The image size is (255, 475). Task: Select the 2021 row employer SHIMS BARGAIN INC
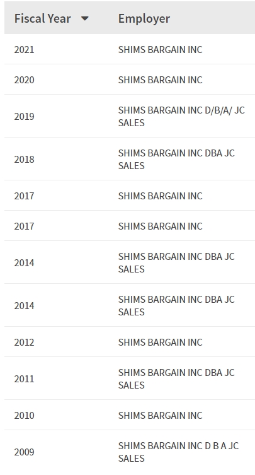161,49
